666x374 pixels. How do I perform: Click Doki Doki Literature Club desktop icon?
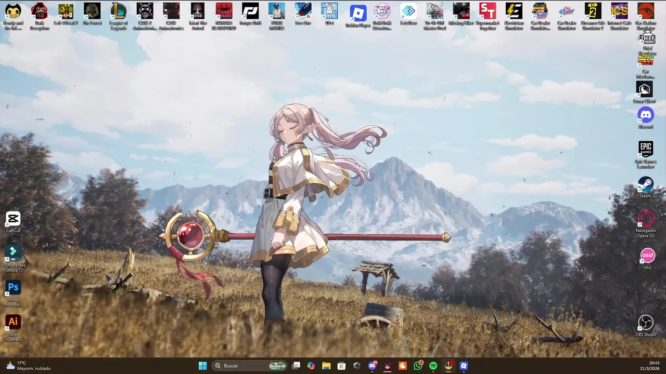[382, 17]
